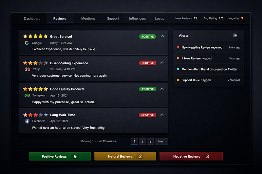Click the New Reviews: 12 stat

point(186,18)
